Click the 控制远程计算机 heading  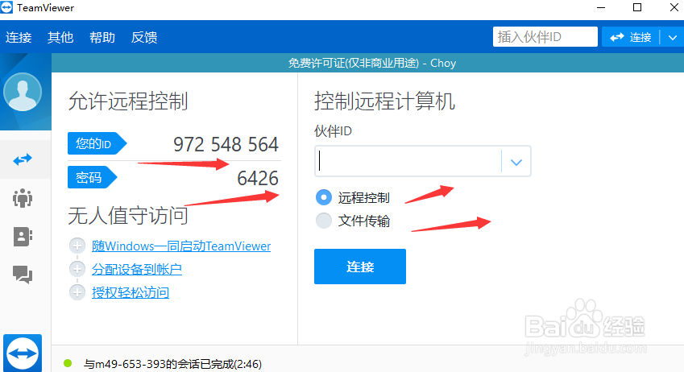click(x=384, y=101)
